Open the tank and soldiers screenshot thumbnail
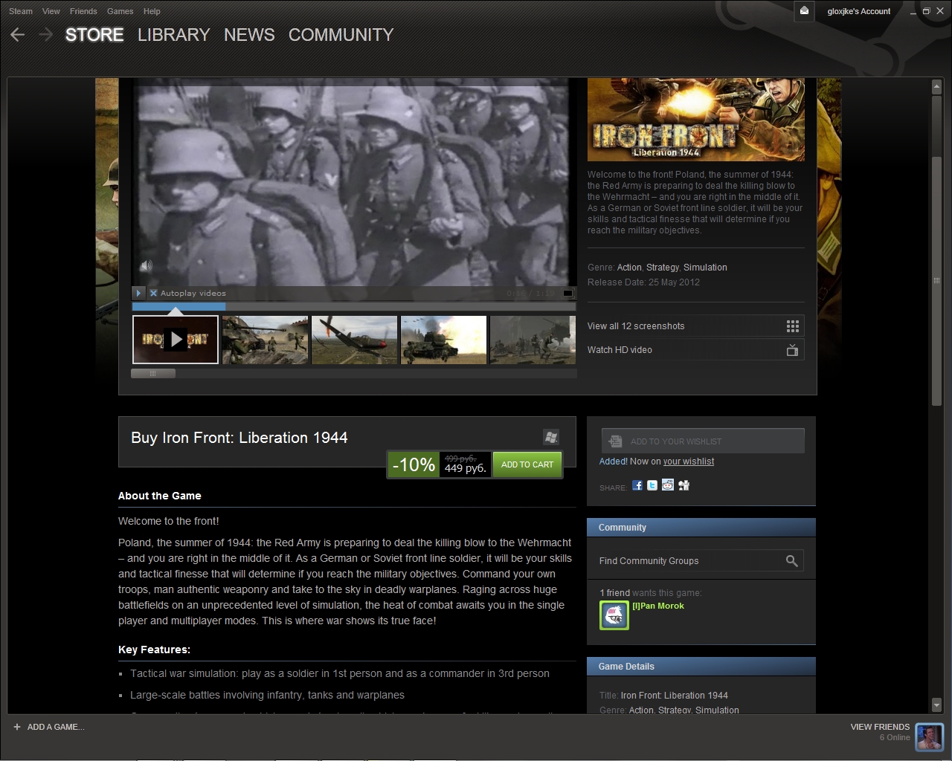This screenshot has width=952, height=761. click(x=265, y=340)
